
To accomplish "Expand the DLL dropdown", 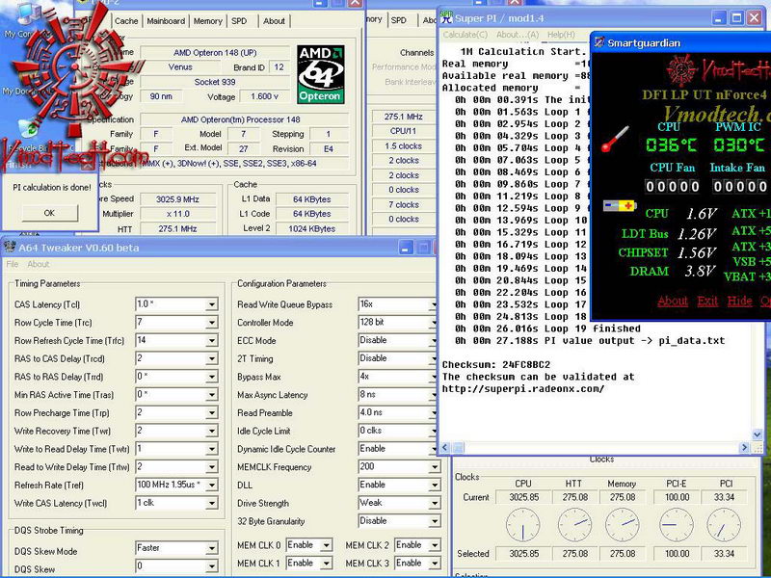I will (x=435, y=486).
